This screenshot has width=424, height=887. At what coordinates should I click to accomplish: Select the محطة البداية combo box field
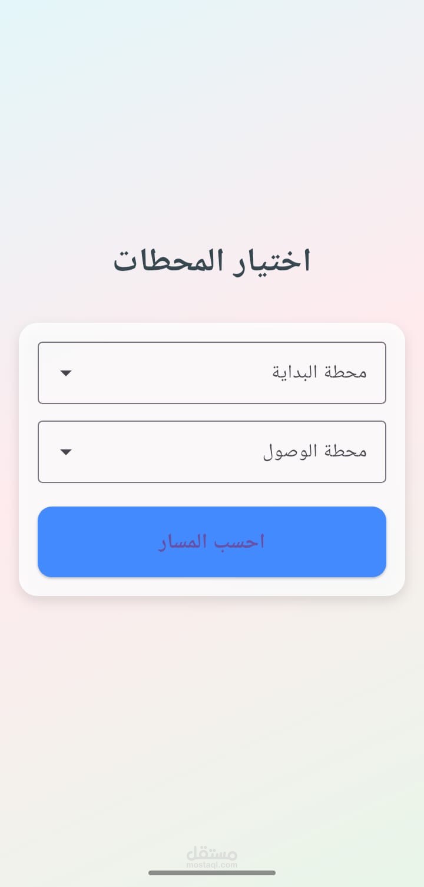point(212,373)
